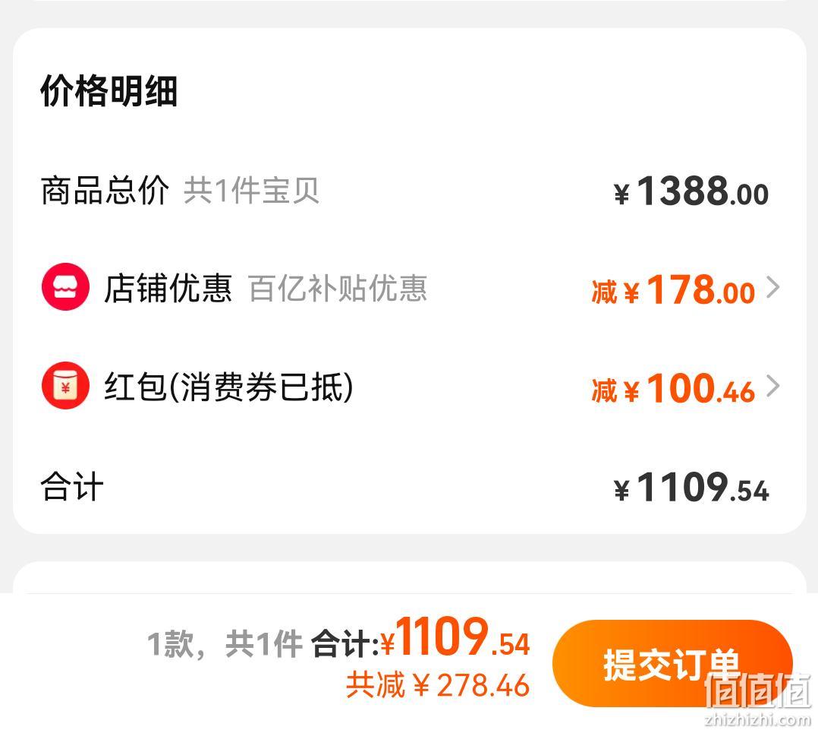Submit the order with 提交订单 button

[672, 663]
